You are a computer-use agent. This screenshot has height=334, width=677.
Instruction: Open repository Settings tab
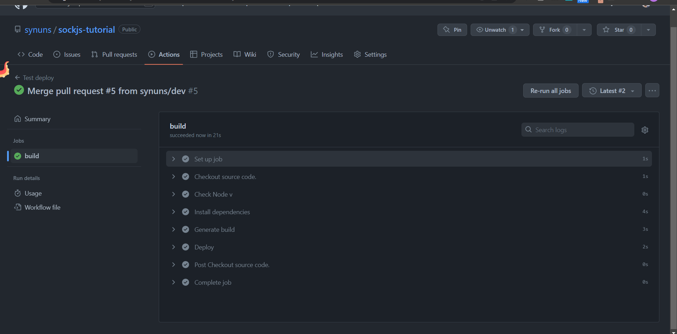(370, 54)
